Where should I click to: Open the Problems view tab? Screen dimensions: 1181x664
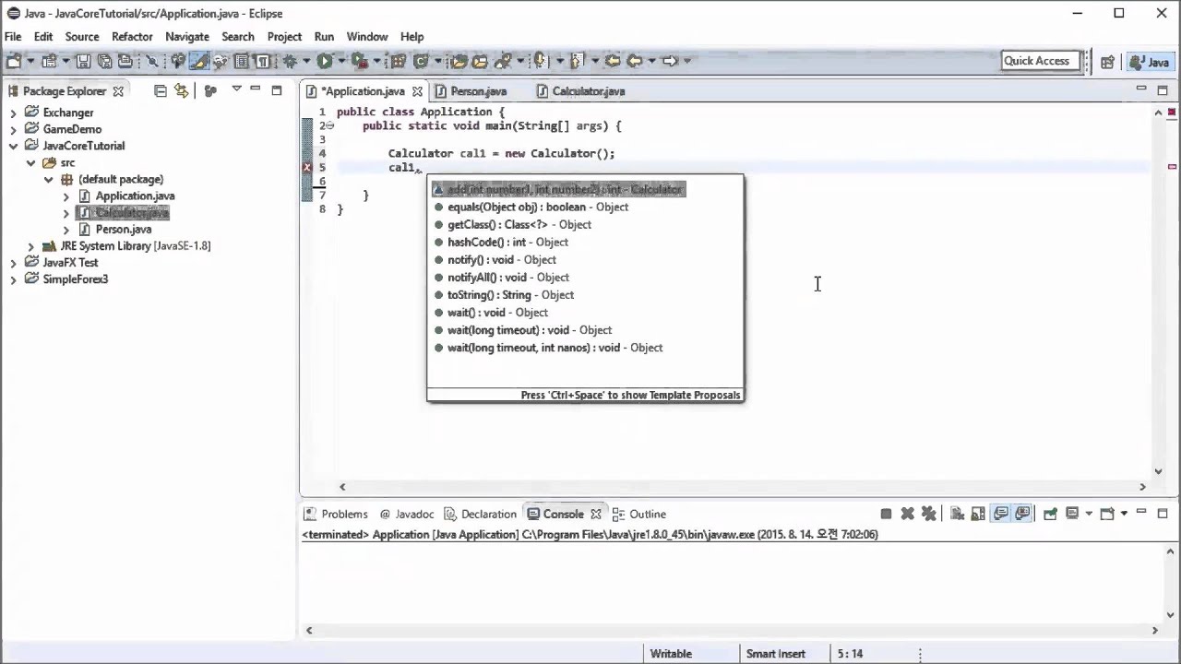(336, 514)
